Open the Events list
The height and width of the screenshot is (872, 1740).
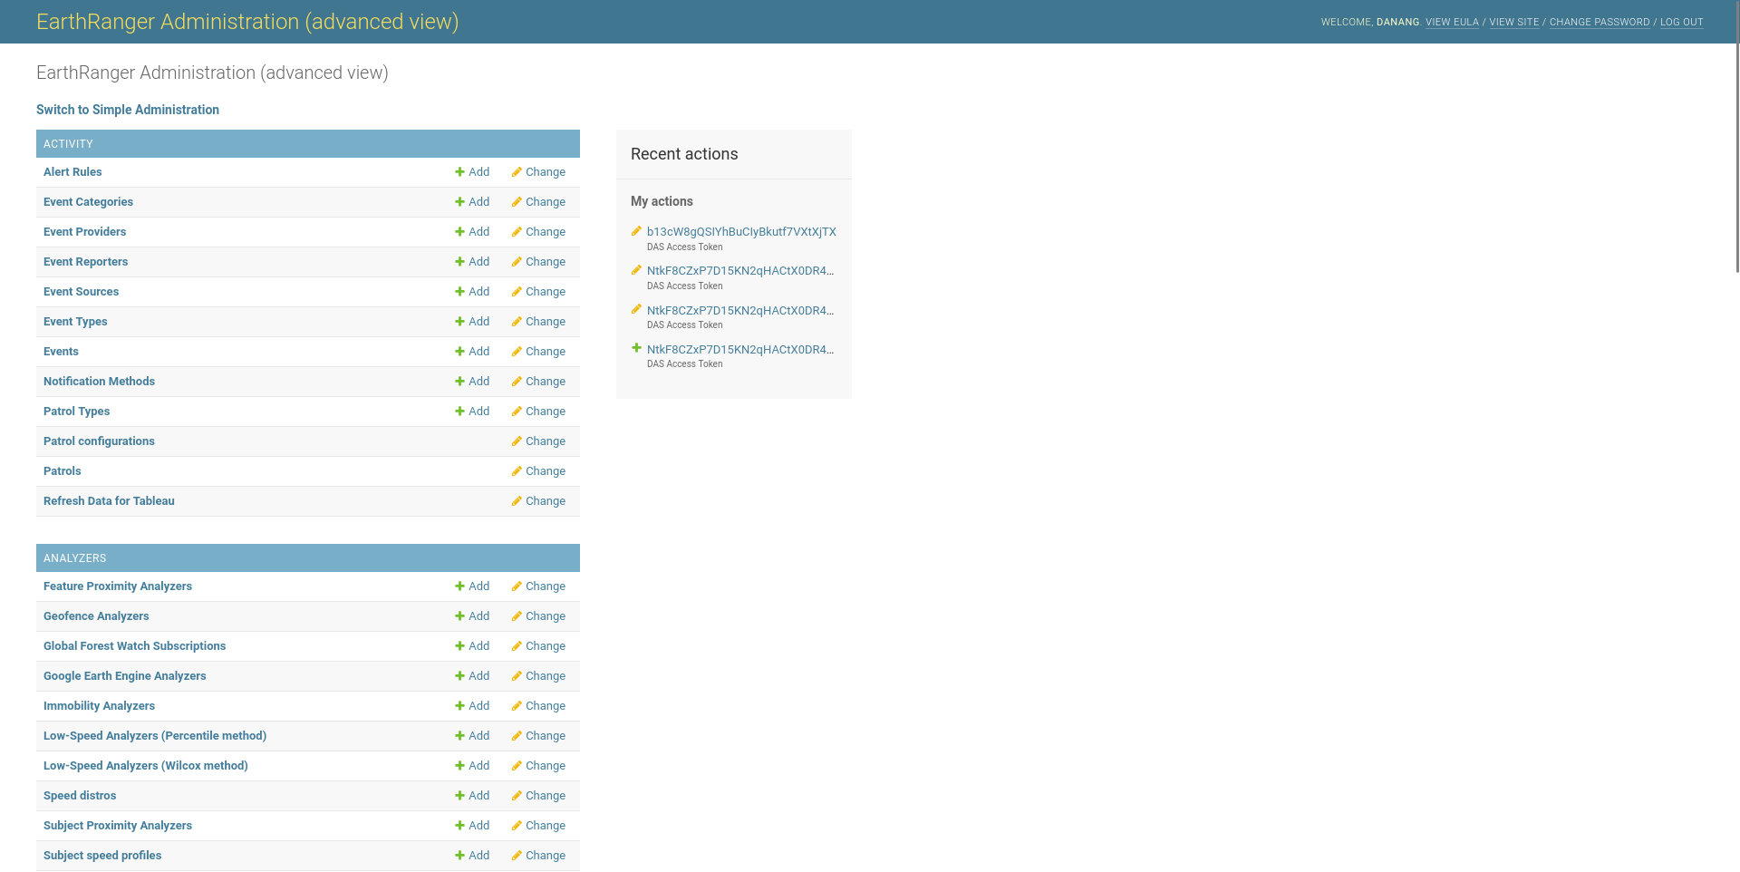coord(61,352)
